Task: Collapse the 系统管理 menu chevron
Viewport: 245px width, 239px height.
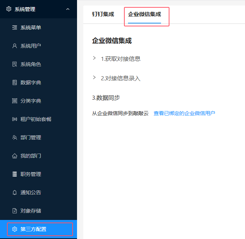Action: coord(68,9)
